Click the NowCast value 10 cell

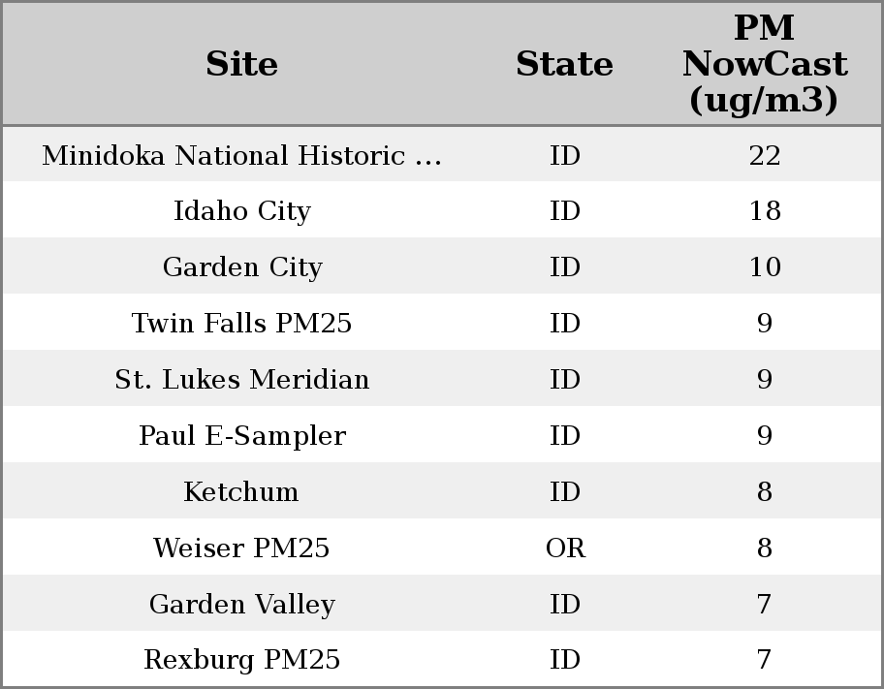tap(764, 267)
